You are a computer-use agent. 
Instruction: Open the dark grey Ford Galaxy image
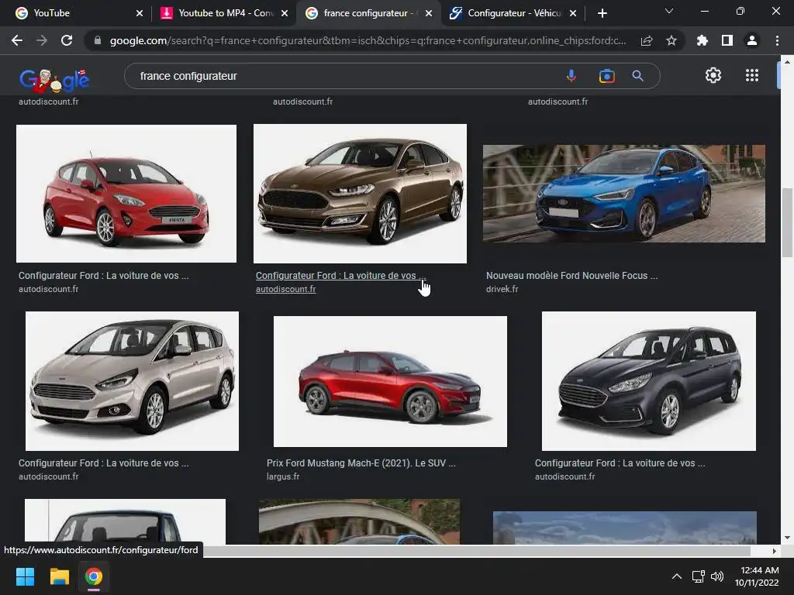pyautogui.click(x=649, y=381)
